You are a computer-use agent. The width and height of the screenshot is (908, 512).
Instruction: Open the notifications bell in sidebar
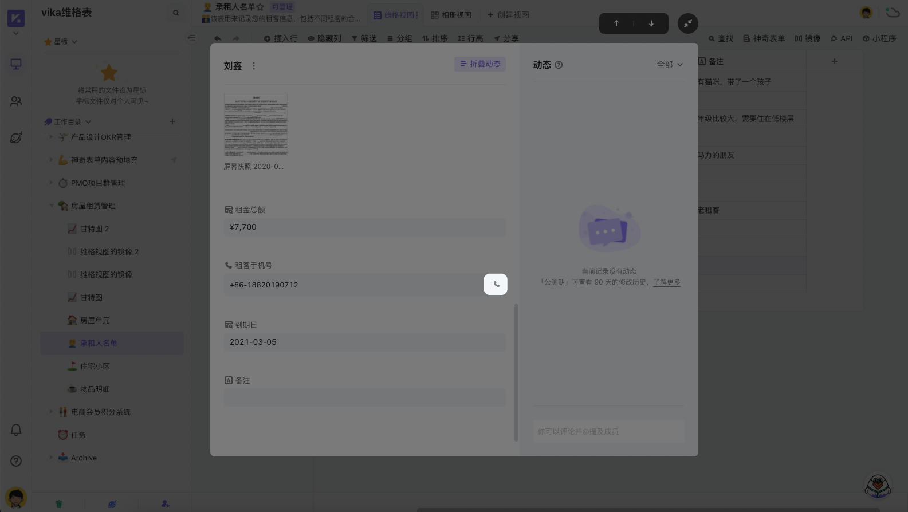[x=16, y=430]
